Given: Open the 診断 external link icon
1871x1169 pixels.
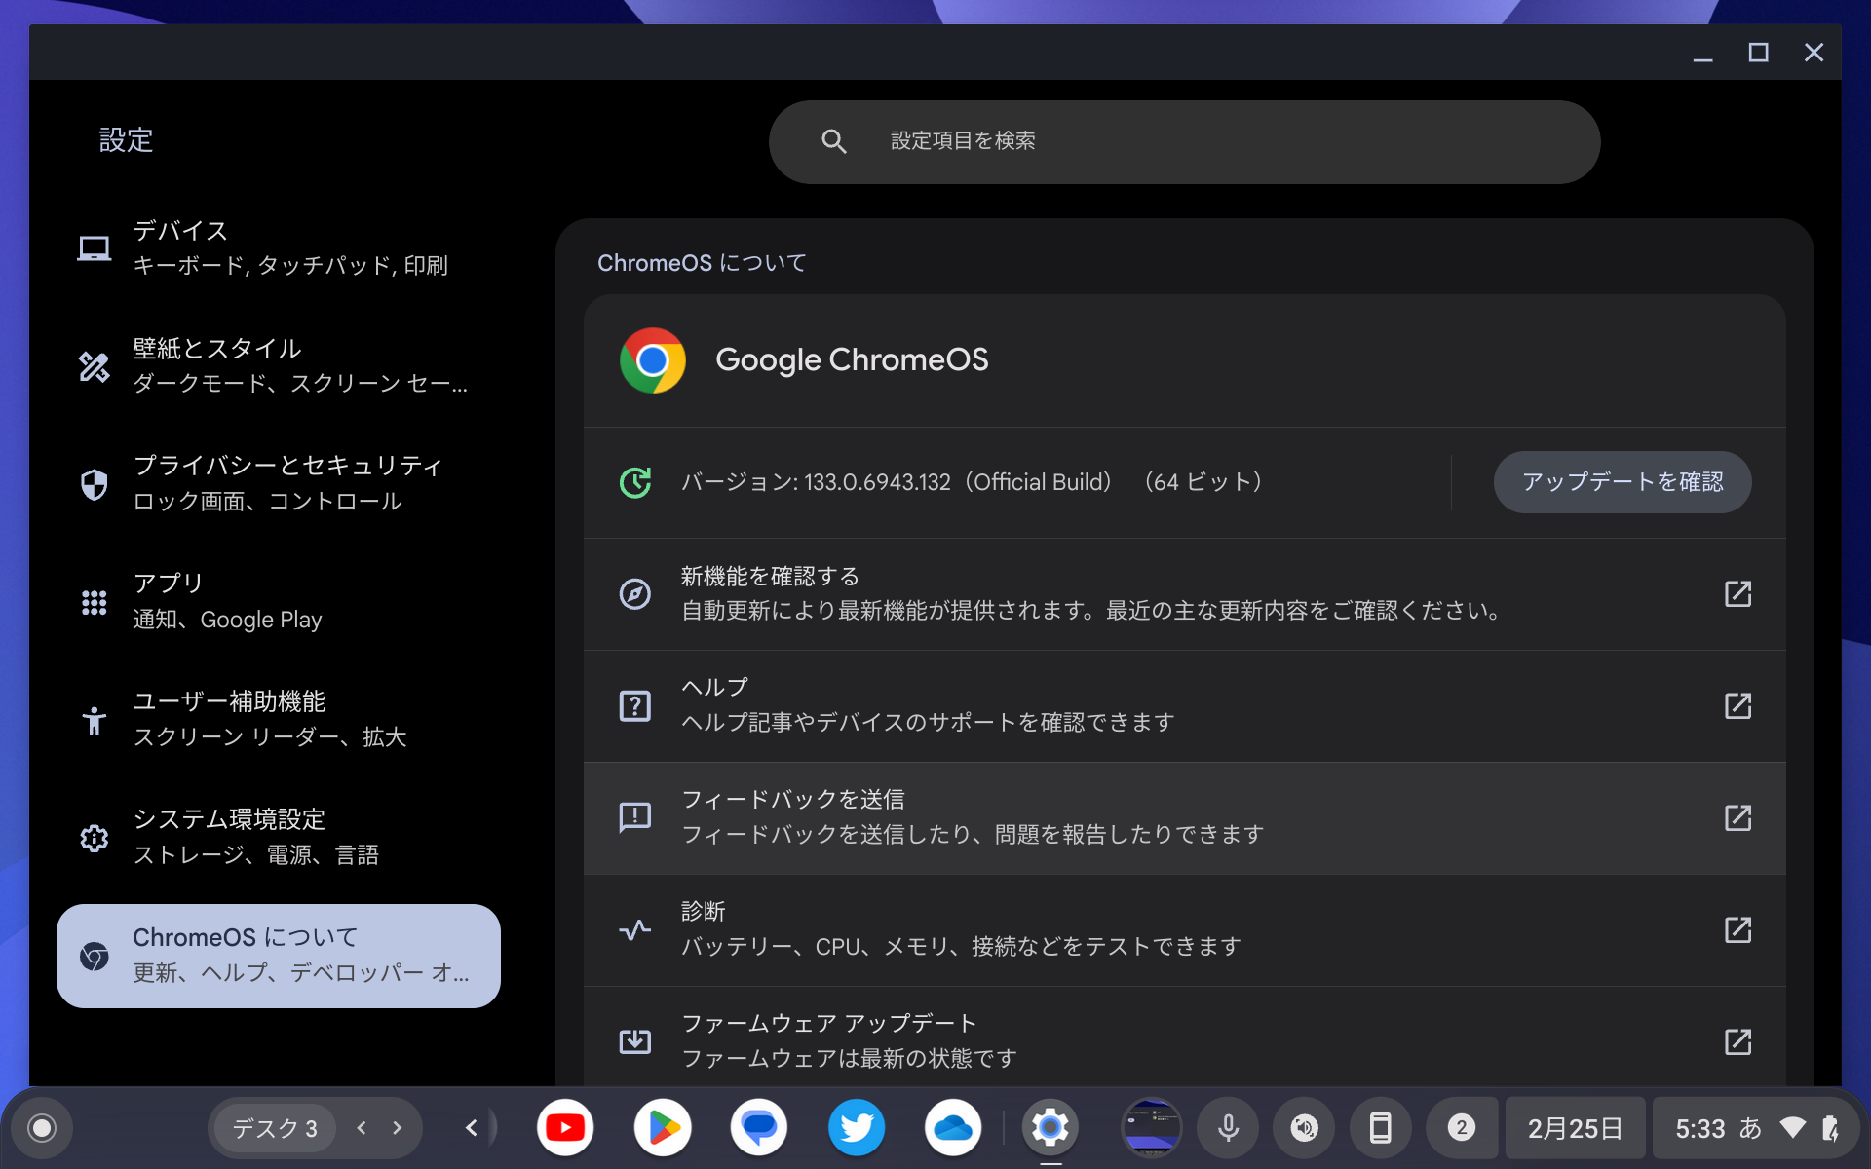Looking at the screenshot, I should point(1739,930).
